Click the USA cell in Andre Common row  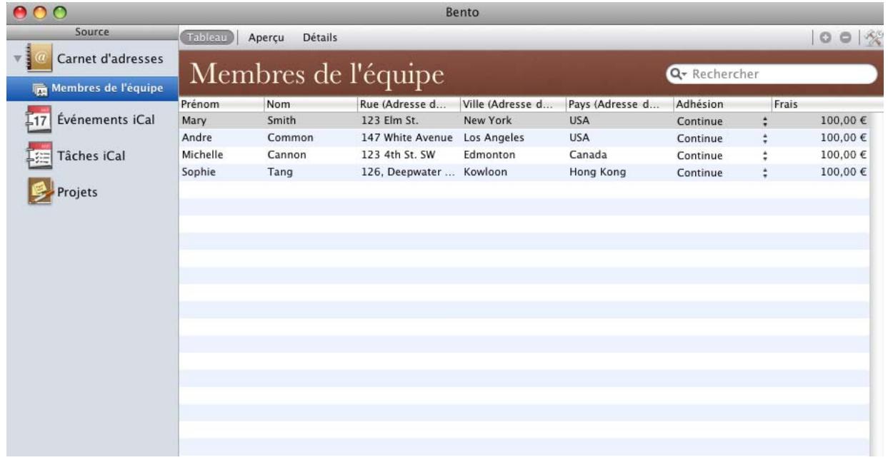pos(619,138)
